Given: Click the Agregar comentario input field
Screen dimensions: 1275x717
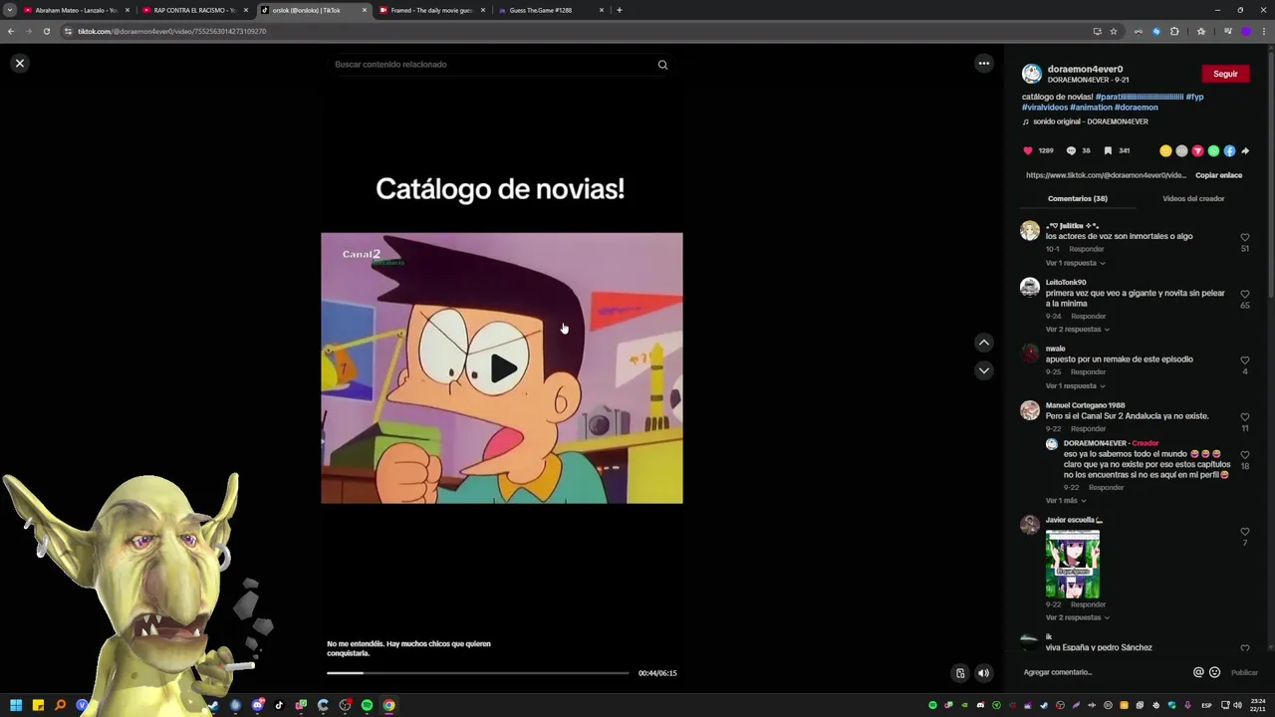Looking at the screenshot, I should [x=1103, y=672].
